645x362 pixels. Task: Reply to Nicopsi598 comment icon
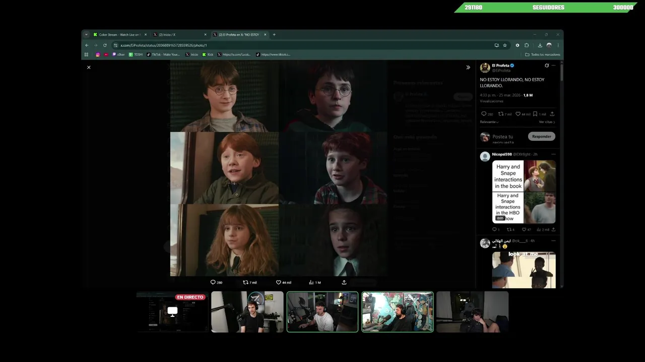point(496,230)
